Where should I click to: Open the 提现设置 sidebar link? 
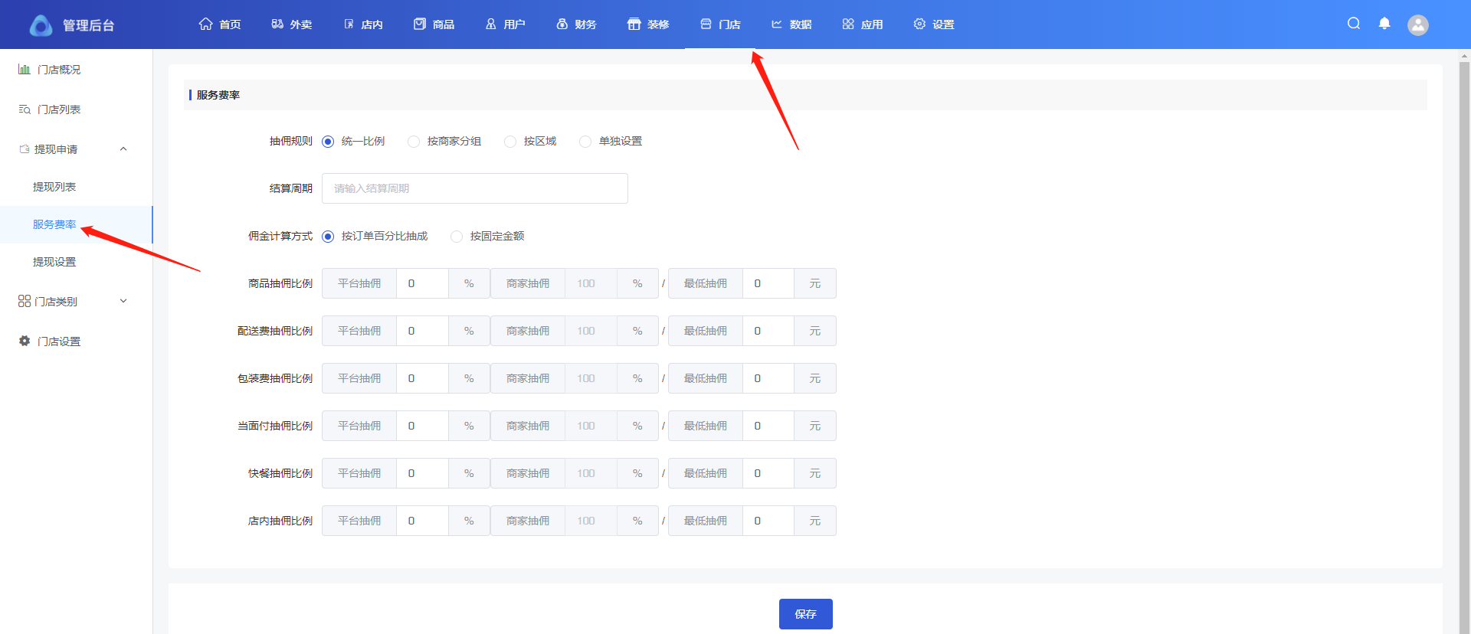tap(54, 262)
